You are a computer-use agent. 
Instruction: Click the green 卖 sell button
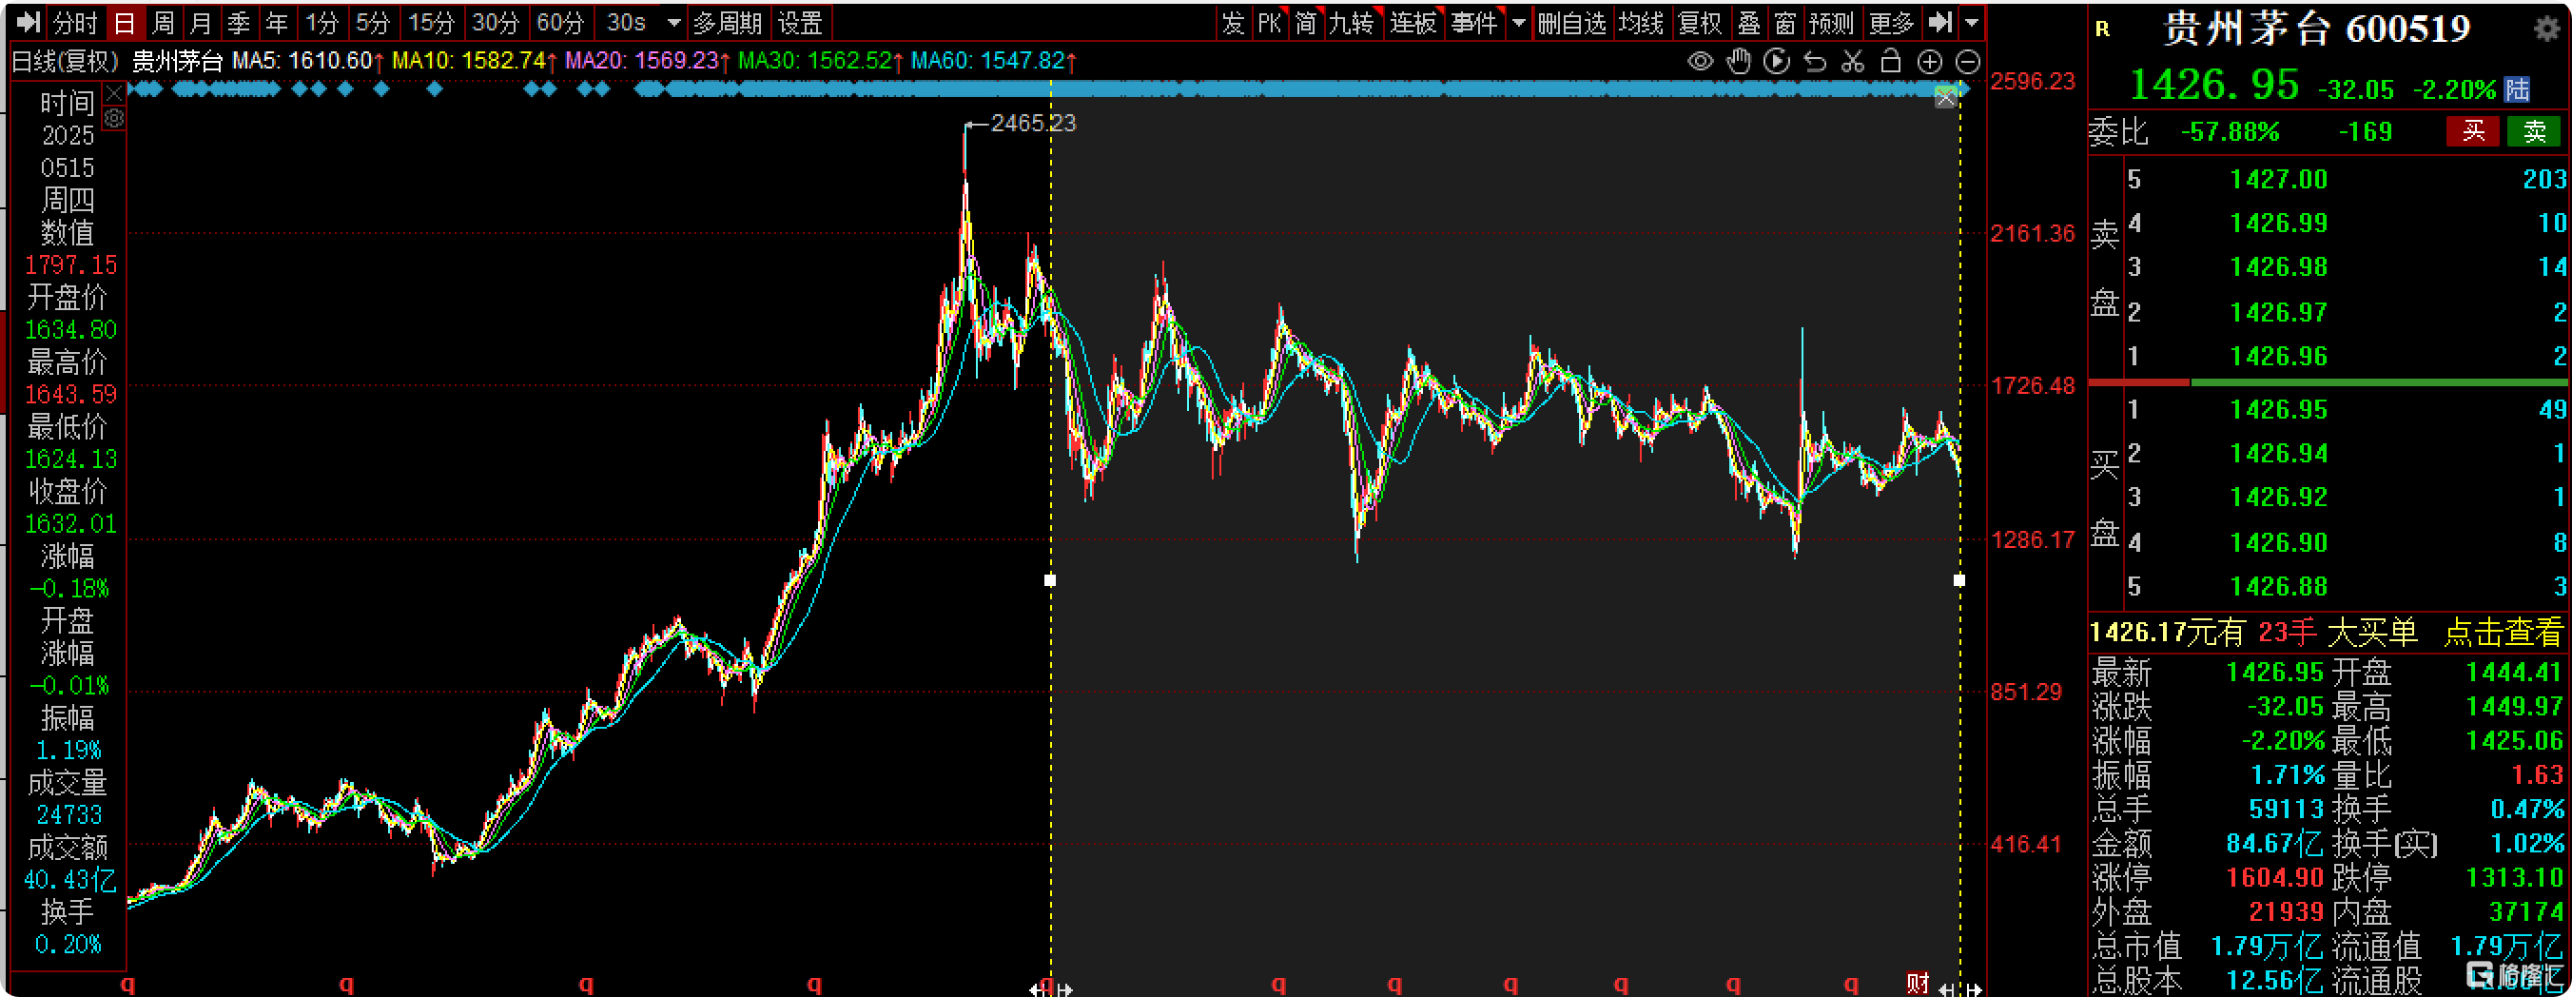pyautogui.click(x=2534, y=131)
